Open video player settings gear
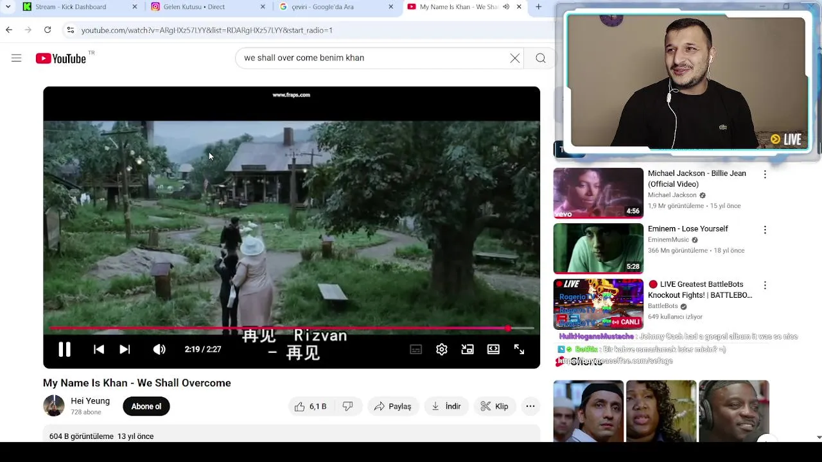 click(442, 349)
